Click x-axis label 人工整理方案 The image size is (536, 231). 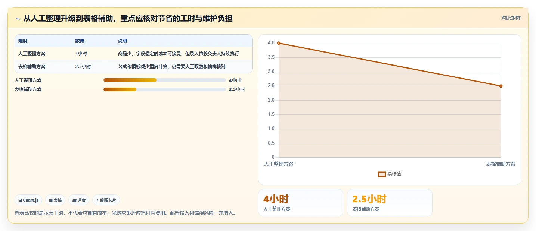click(x=279, y=164)
